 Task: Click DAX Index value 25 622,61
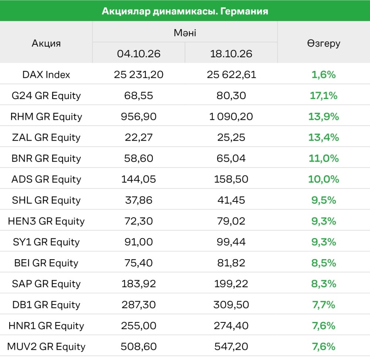click(x=231, y=75)
